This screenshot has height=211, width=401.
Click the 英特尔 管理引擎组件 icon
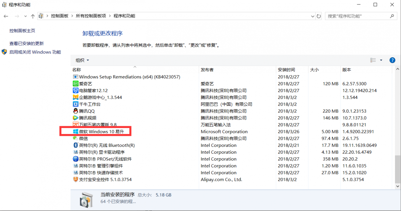[x=76, y=166]
